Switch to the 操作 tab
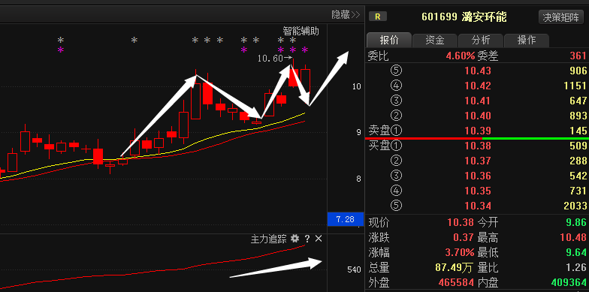This screenshot has width=589, height=292. pos(526,41)
